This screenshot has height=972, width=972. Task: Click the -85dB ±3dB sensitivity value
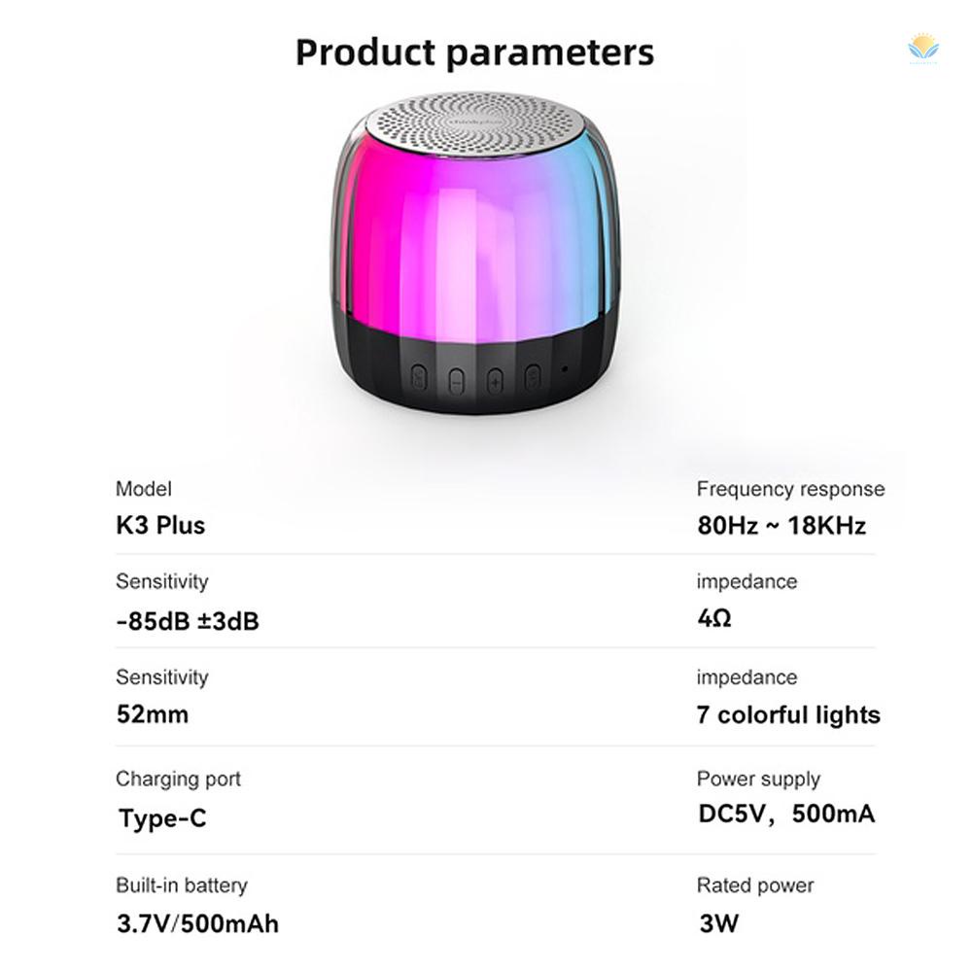(188, 620)
